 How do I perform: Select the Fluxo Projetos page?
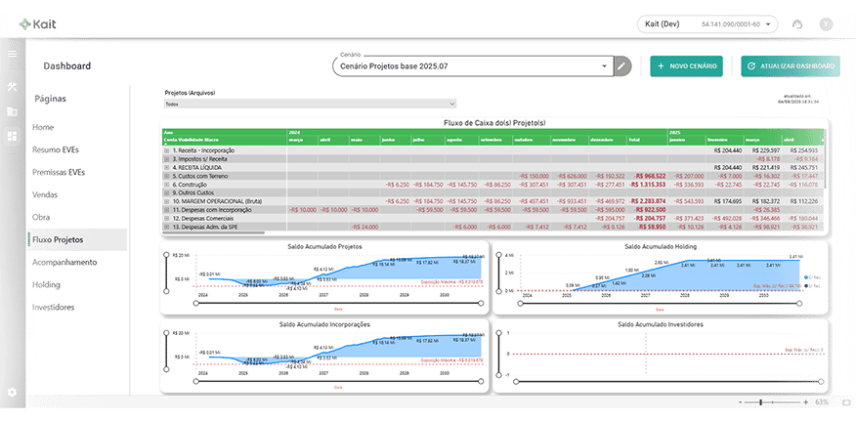click(77, 239)
